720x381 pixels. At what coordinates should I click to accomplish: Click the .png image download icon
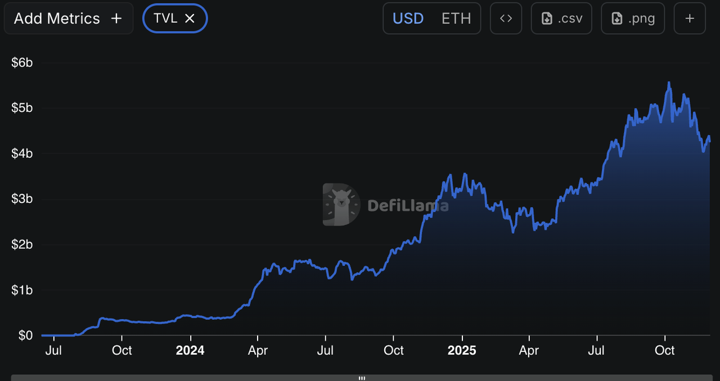(617, 19)
